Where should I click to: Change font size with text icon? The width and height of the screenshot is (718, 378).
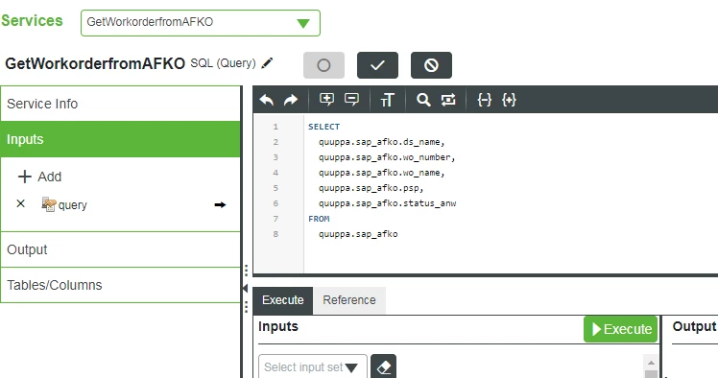point(388,100)
